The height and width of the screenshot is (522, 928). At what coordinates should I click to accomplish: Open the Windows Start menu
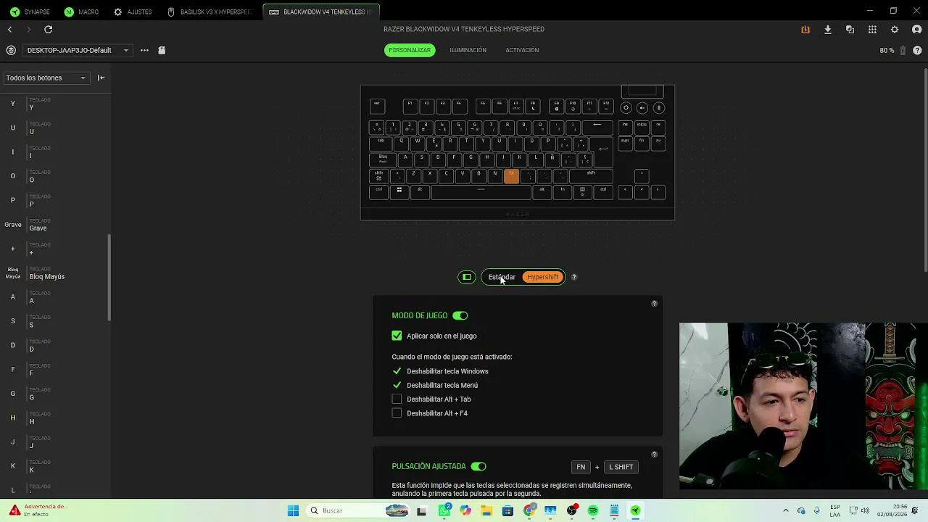point(293,510)
